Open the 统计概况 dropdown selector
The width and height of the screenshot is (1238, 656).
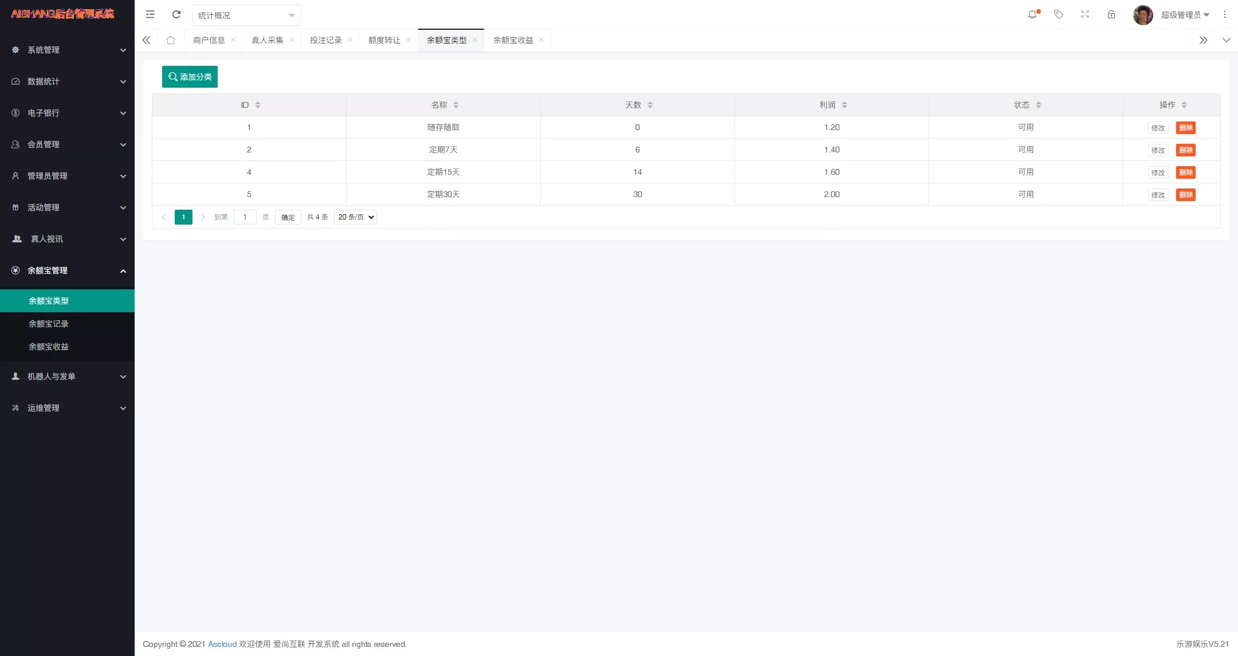pos(246,15)
